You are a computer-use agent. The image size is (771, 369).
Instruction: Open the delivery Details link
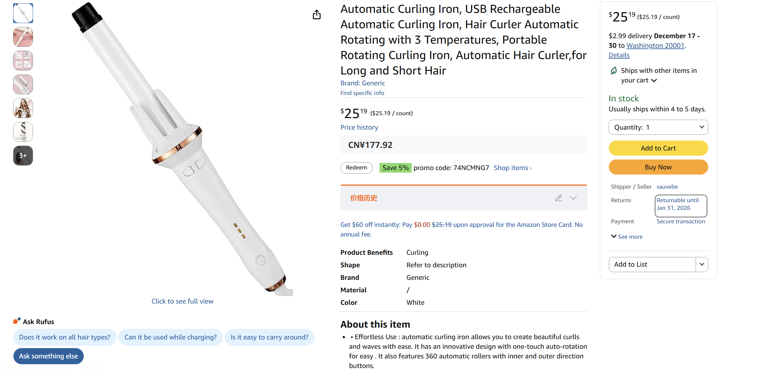[x=618, y=55]
